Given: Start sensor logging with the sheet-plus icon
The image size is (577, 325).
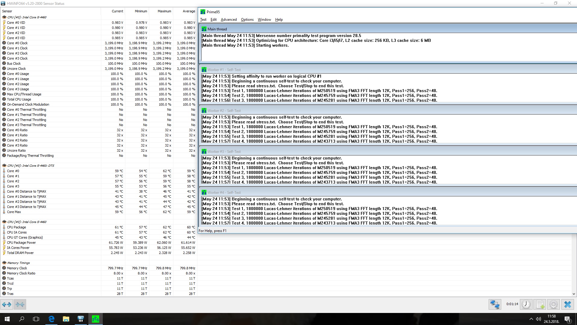Looking at the screenshot, I should 540,305.
